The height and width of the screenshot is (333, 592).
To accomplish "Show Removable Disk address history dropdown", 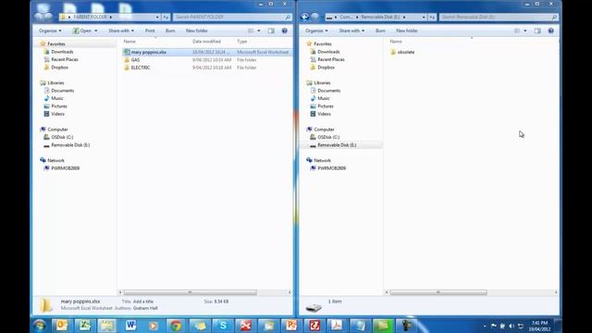I will pos(424,17).
